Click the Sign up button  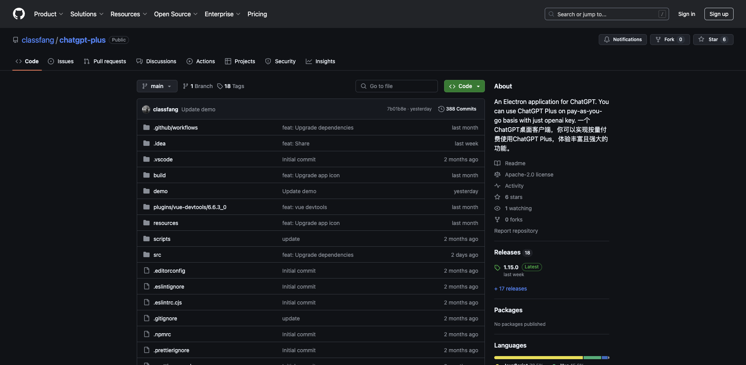coord(719,14)
